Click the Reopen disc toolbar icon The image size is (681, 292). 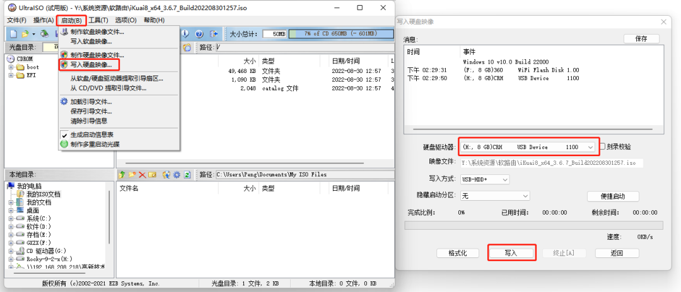point(44,34)
